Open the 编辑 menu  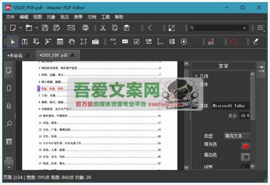click(x=24, y=17)
